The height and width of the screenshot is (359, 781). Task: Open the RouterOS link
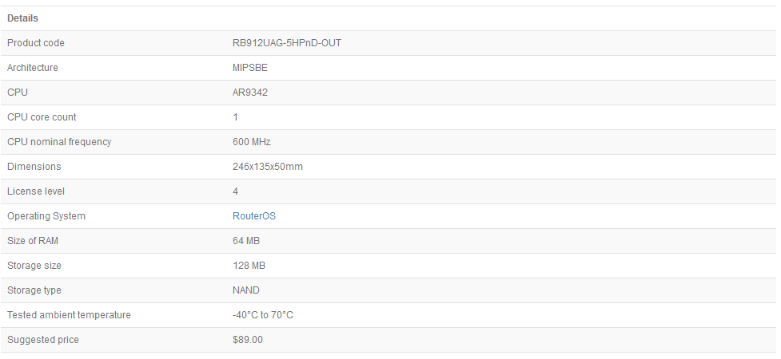pyautogui.click(x=253, y=216)
